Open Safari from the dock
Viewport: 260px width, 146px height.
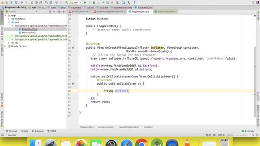pos(126,142)
